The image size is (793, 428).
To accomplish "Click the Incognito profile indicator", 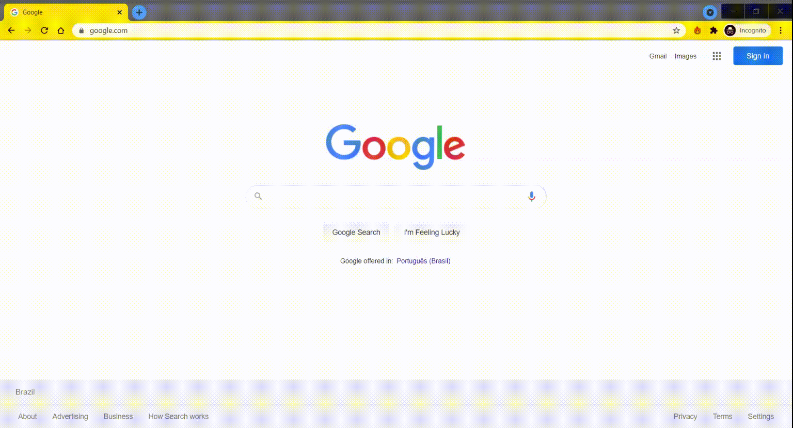I will [747, 30].
